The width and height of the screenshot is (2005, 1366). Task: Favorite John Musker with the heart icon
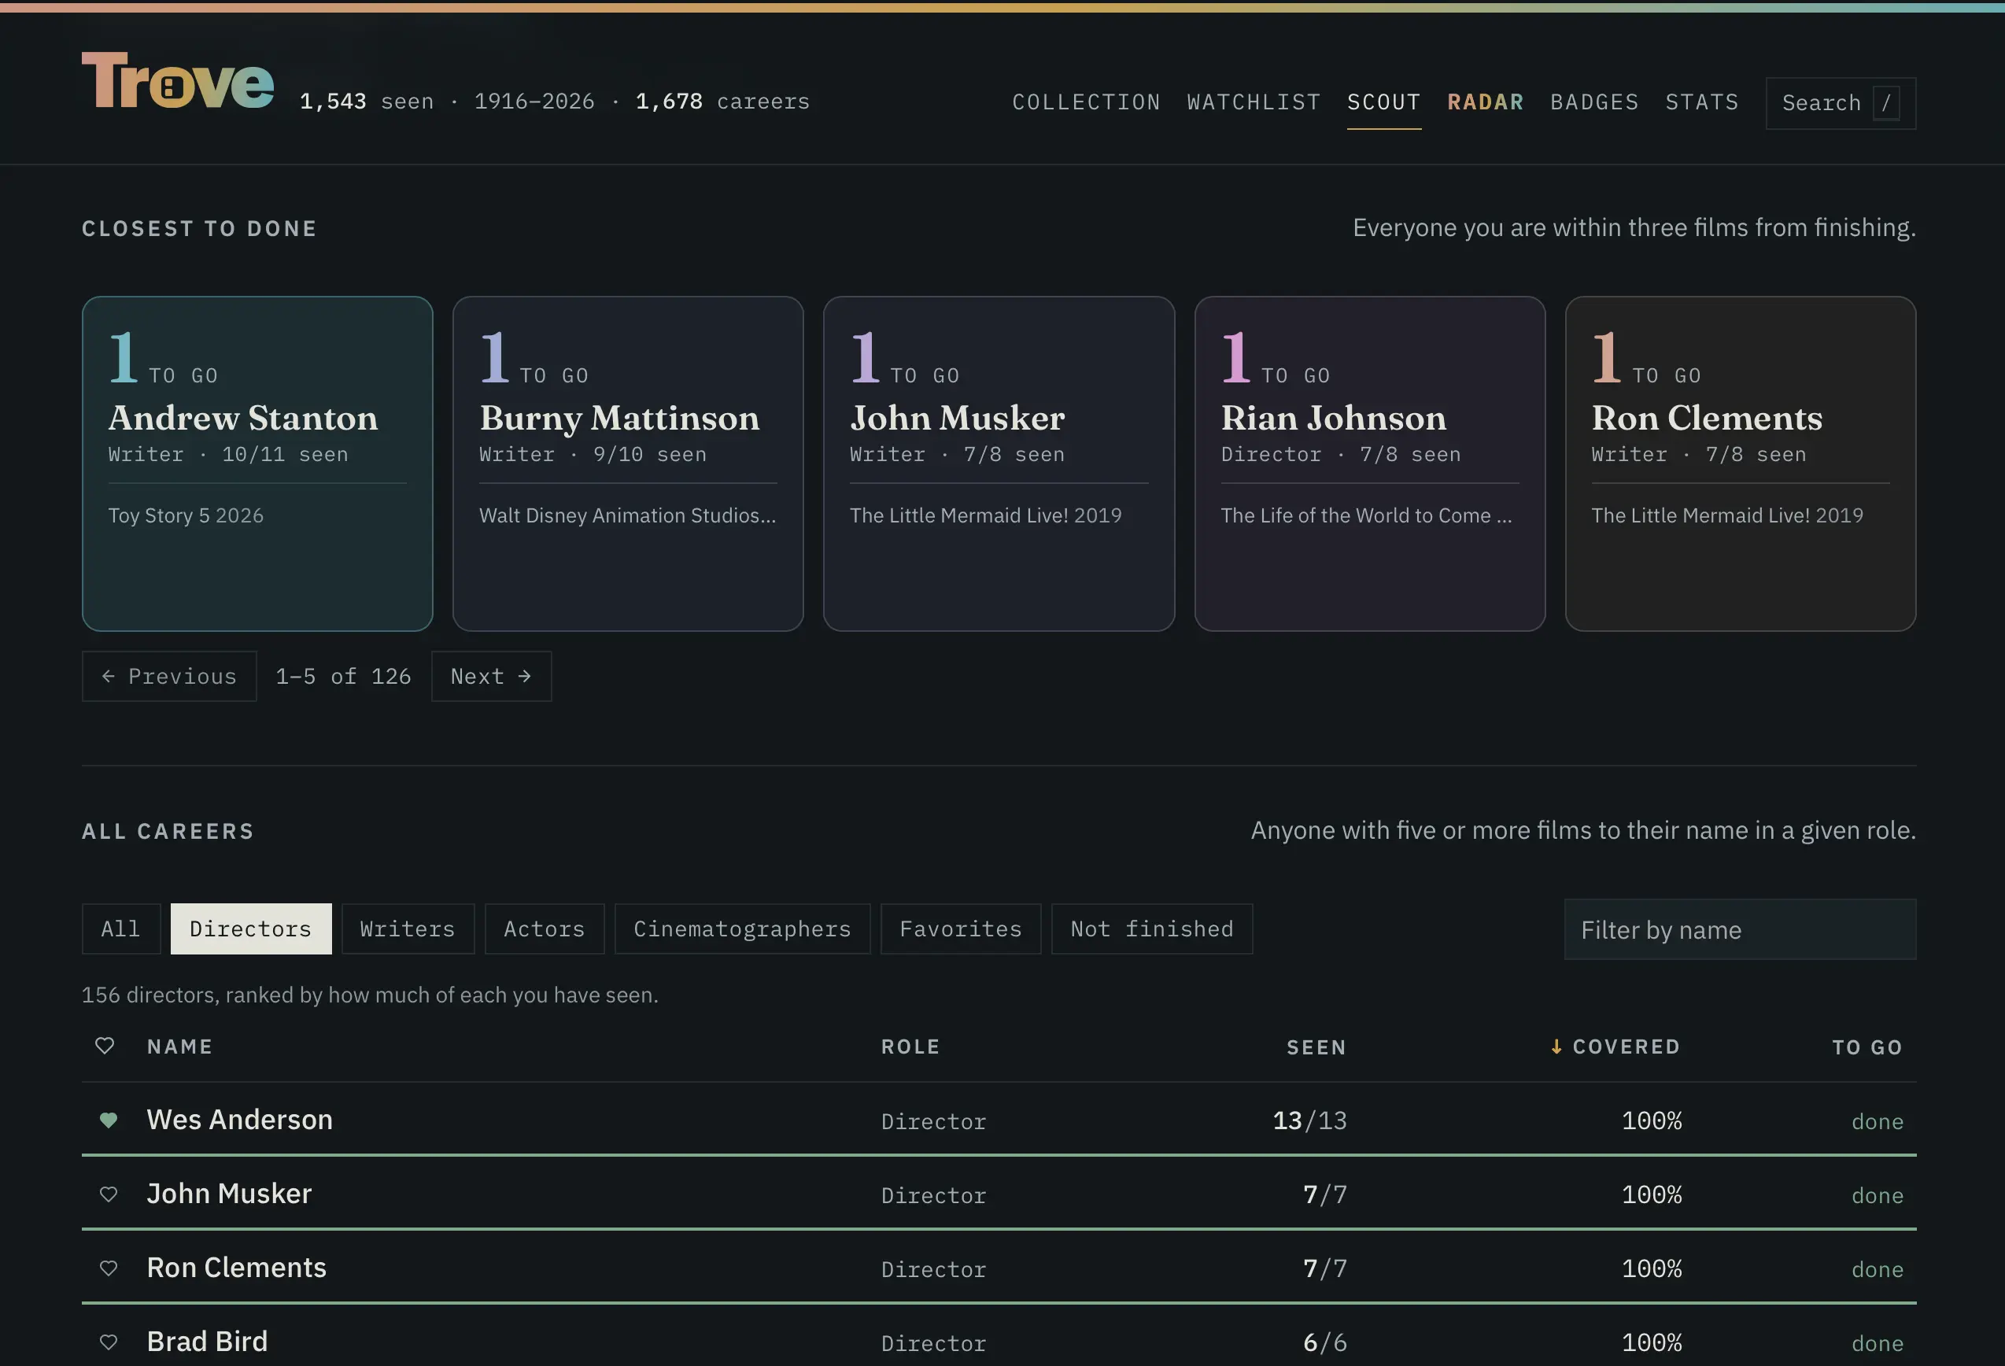(x=108, y=1194)
